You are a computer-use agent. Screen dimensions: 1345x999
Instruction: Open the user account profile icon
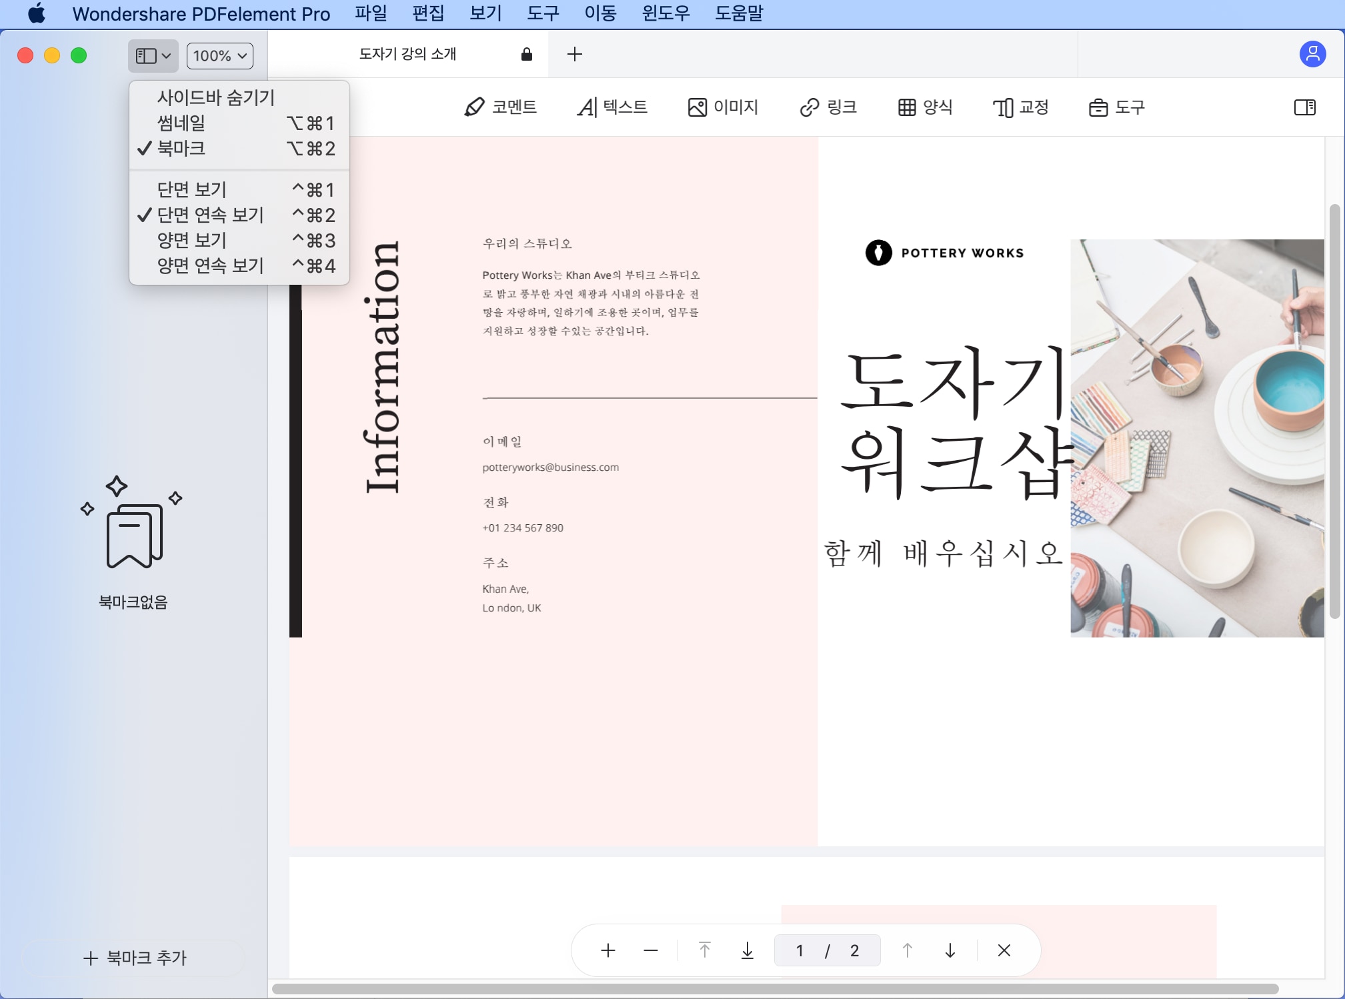pos(1312,54)
